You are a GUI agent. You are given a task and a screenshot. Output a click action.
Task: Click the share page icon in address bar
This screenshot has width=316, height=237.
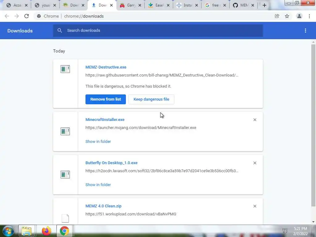click(x=277, y=16)
